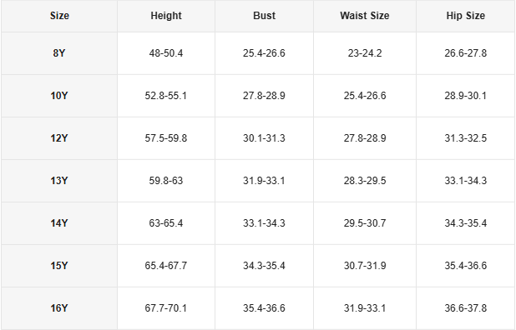Viewport: 516px width, 330px height.
Task: Select the 8Y size row label
Action: (59, 53)
